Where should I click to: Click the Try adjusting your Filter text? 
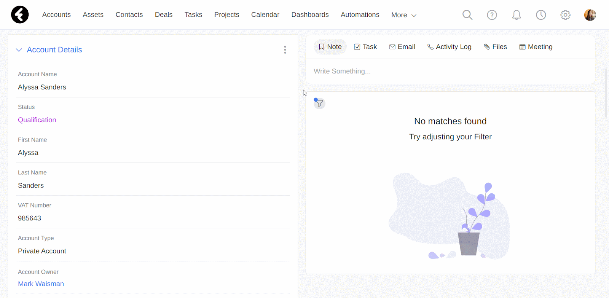pyautogui.click(x=450, y=137)
